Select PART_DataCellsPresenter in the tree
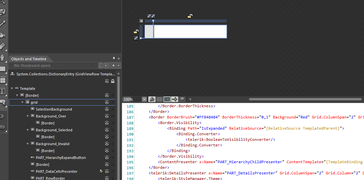The image size is (364, 180). point(57,171)
